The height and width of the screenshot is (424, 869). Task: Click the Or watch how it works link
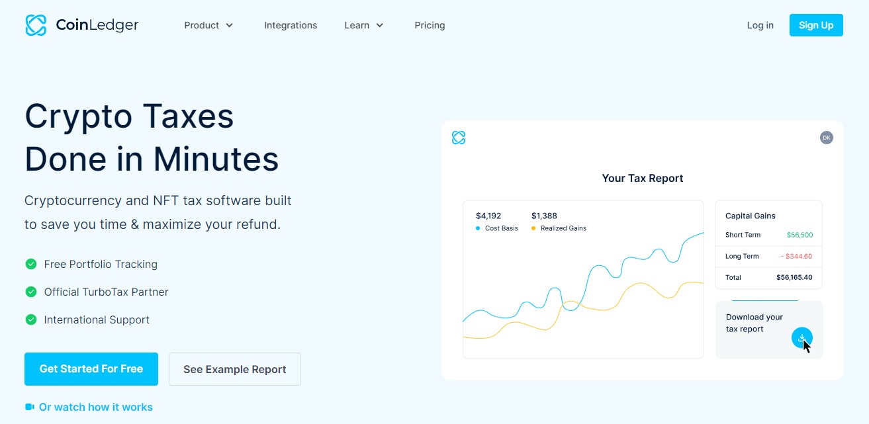click(95, 407)
